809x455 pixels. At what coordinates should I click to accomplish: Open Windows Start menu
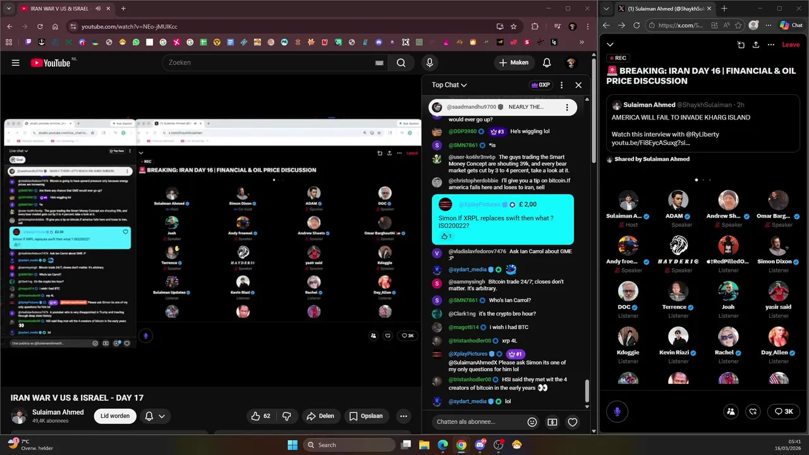293,445
